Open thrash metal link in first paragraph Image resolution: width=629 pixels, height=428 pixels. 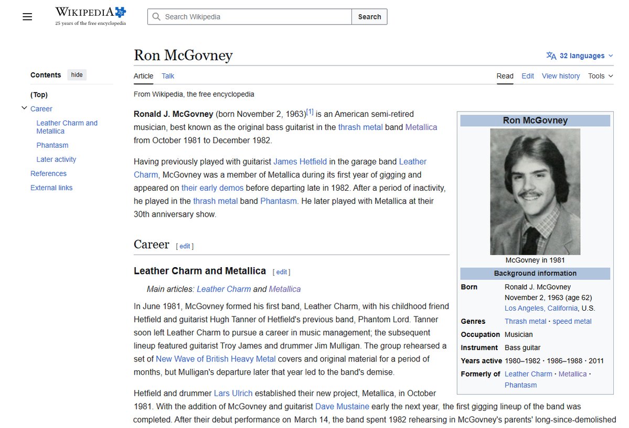click(x=360, y=127)
